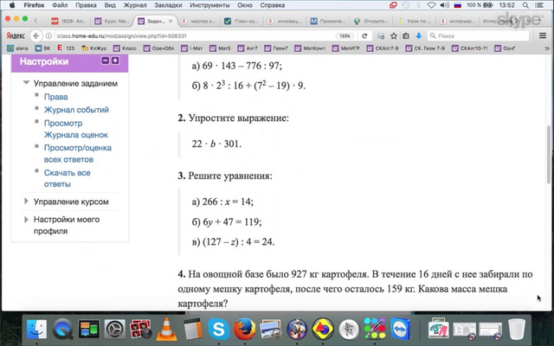Open Skype from the Dock
This screenshot has width=554, height=346.
[219, 329]
